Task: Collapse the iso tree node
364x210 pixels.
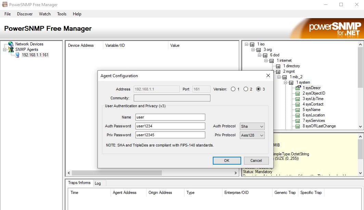Action: tap(247, 44)
